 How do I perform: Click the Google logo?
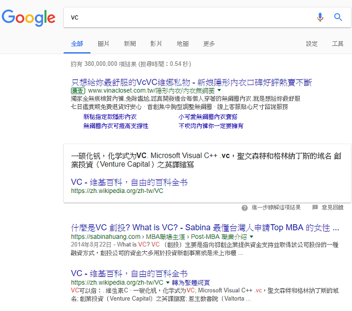pos(28,18)
